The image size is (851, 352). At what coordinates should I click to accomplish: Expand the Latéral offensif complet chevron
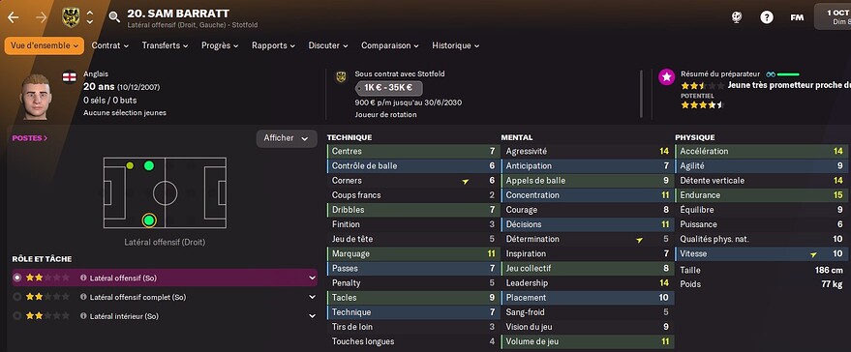pos(312,297)
